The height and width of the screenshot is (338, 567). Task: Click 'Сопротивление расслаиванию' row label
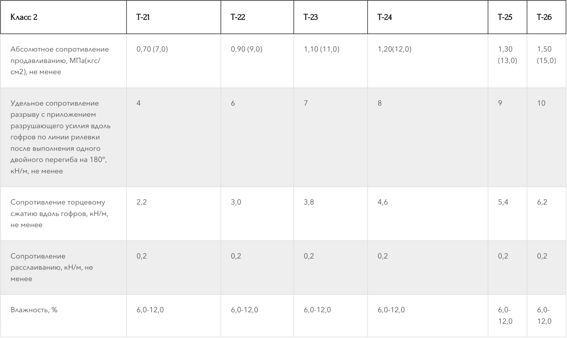[x=52, y=267]
